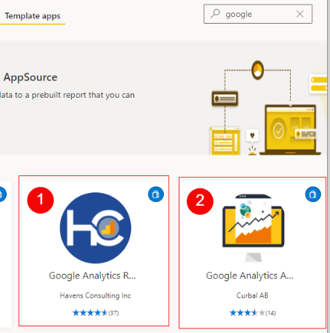Open the Havens Consulting HC logo
The width and height of the screenshot is (330, 333).
click(96, 228)
